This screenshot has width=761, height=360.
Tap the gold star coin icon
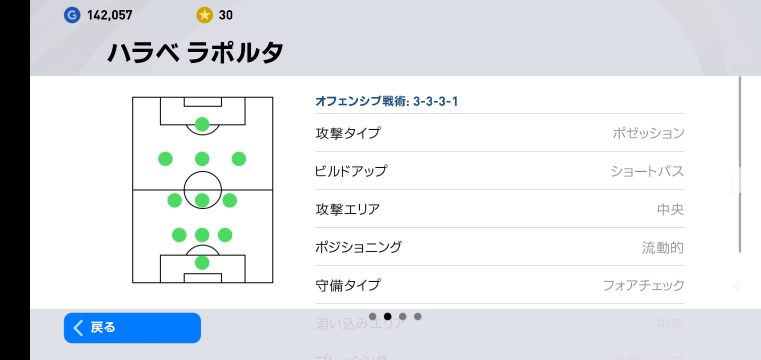205,15
